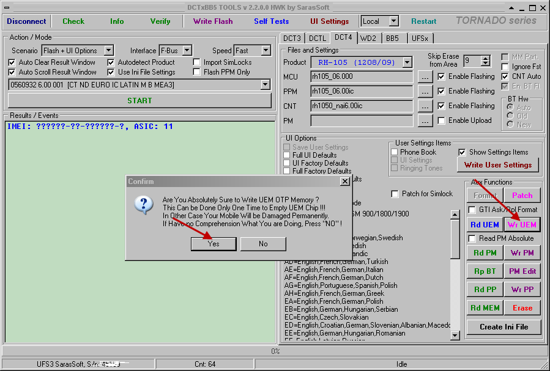Open the Scenario dropdown
This screenshot has height=371, width=550.
109,51
